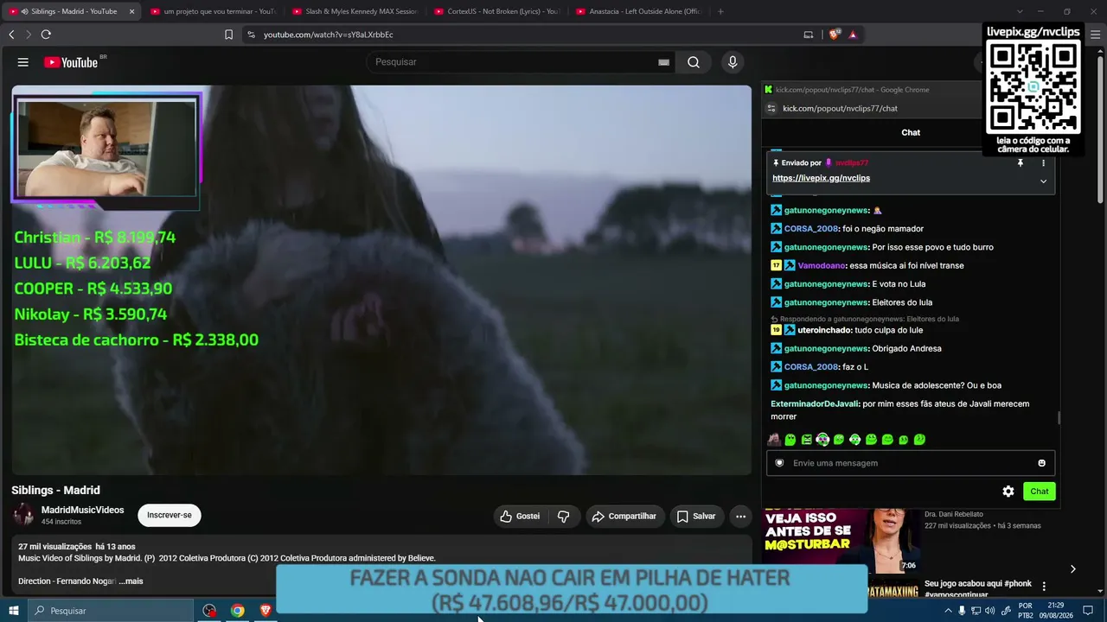
Task: Open Google Chrome from the taskbar
Action: click(x=237, y=611)
